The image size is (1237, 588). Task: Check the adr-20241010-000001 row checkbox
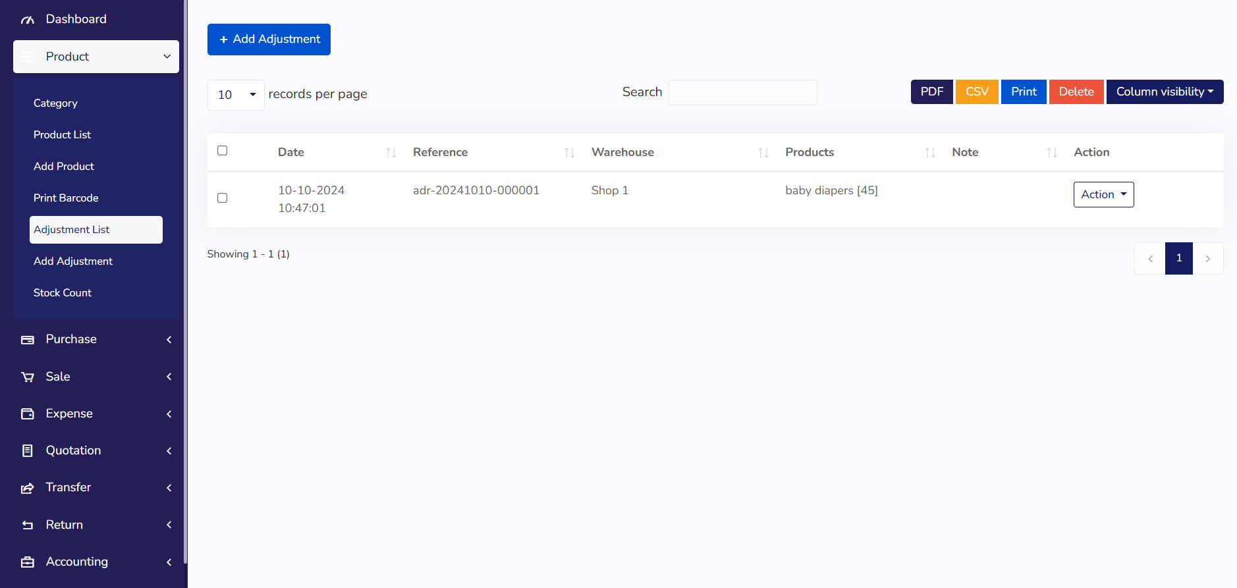[223, 198]
